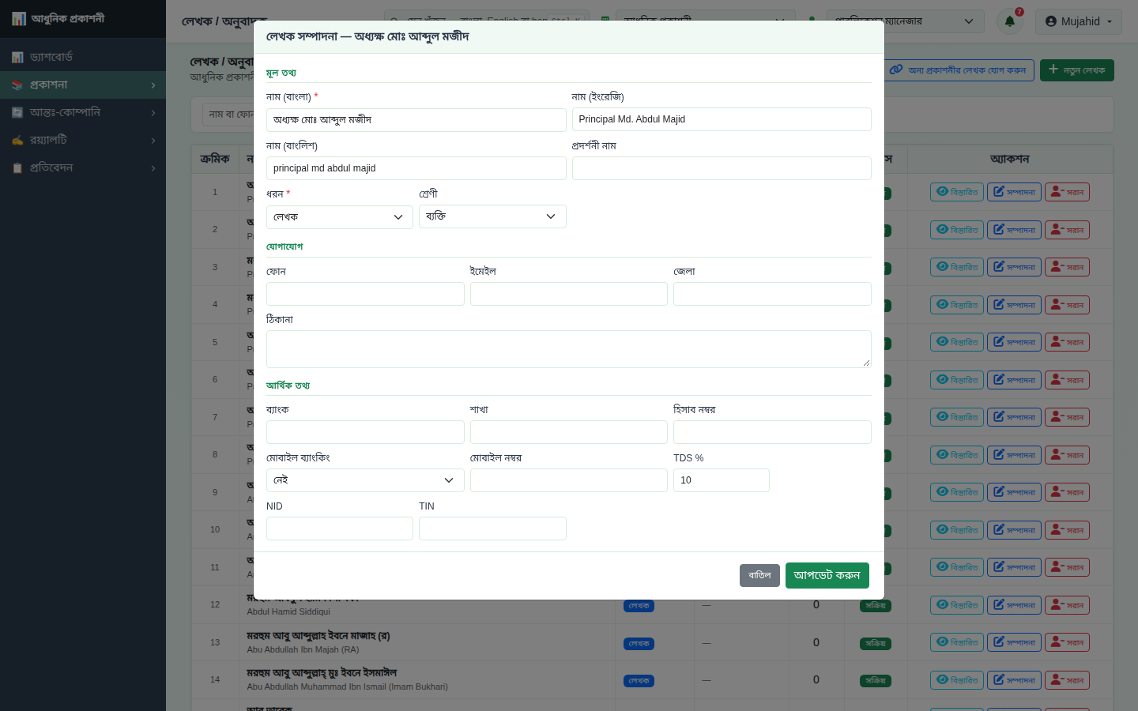The image size is (1138, 711).
Task: Open the ধরন dropdown showing লেখক
Action: 340,217
